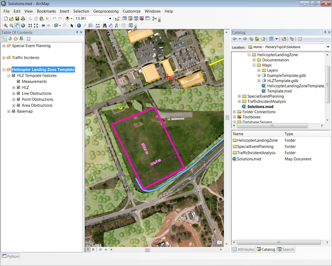332x266 pixels.
Task: Click the Add Data button
Action: click(68, 18)
